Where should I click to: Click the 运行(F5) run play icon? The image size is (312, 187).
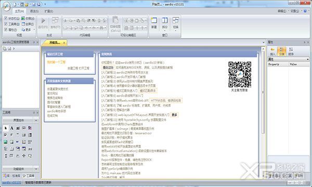tap(43, 21)
